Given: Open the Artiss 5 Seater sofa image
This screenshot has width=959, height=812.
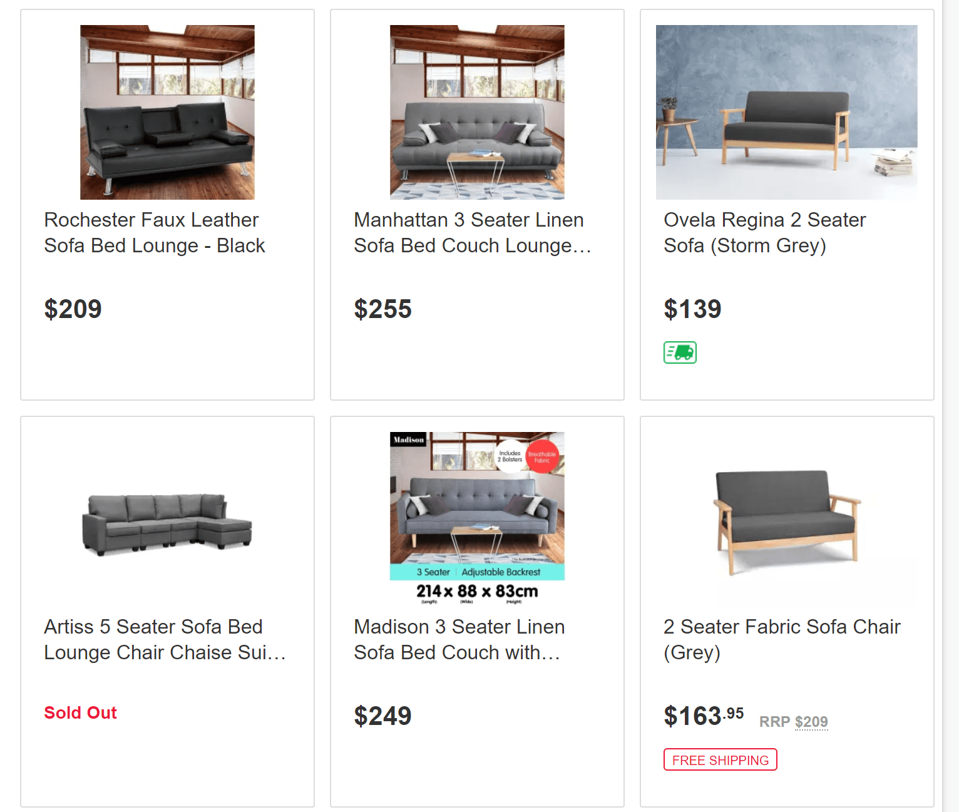Looking at the screenshot, I should (167, 519).
